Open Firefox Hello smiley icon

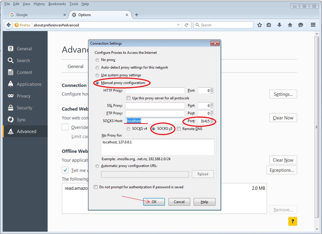[x=300, y=24]
